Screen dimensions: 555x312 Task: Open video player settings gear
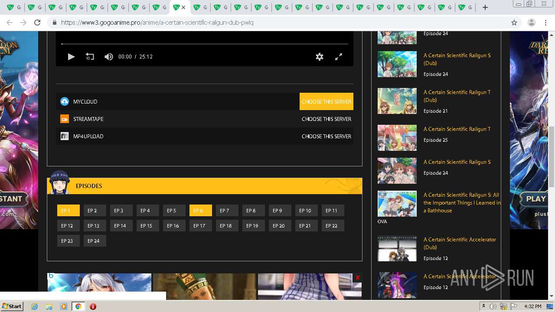[x=320, y=57]
